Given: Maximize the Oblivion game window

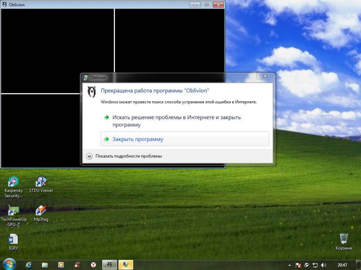Looking at the screenshot, I should point(206,5).
